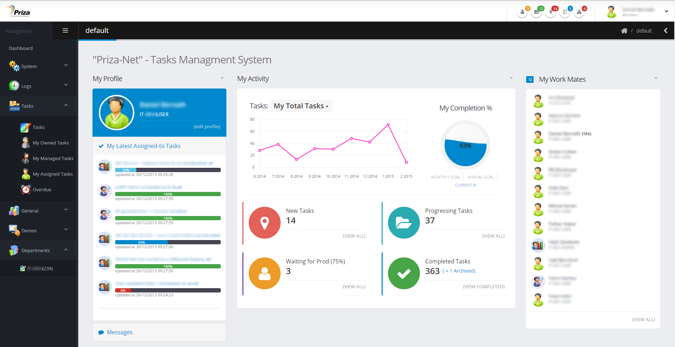Collapse the My Work Mates panel arrow
The width and height of the screenshot is (675, 347).
click(x=656, y=78)
